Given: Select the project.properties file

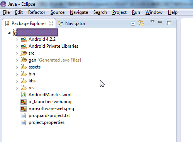Looking at the screenshot, I should point(46,122).
